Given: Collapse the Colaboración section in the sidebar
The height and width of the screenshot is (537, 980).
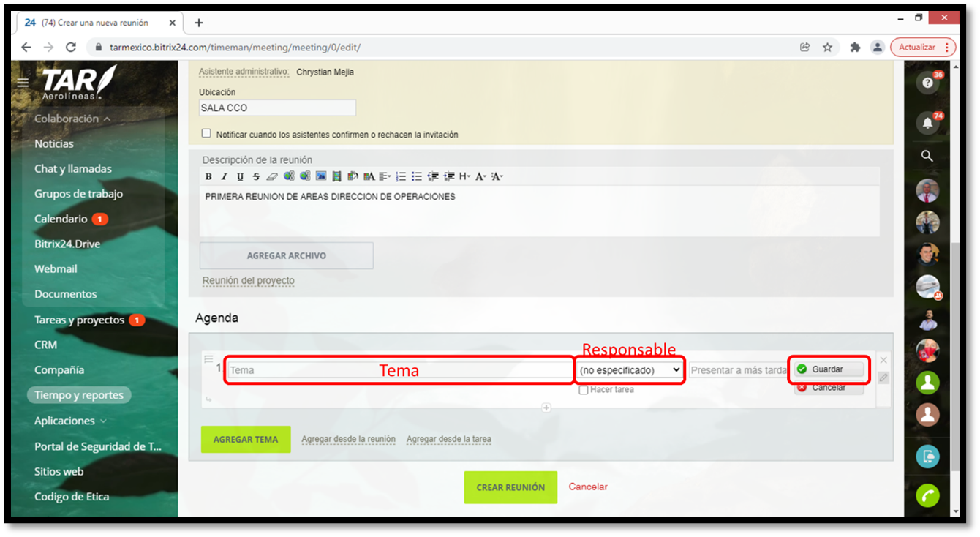Looking at the screenshot, I should pos(67,118).
